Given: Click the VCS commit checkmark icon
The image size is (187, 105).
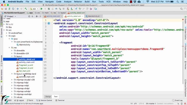Looking at the screenshot, I should [80, 9].
